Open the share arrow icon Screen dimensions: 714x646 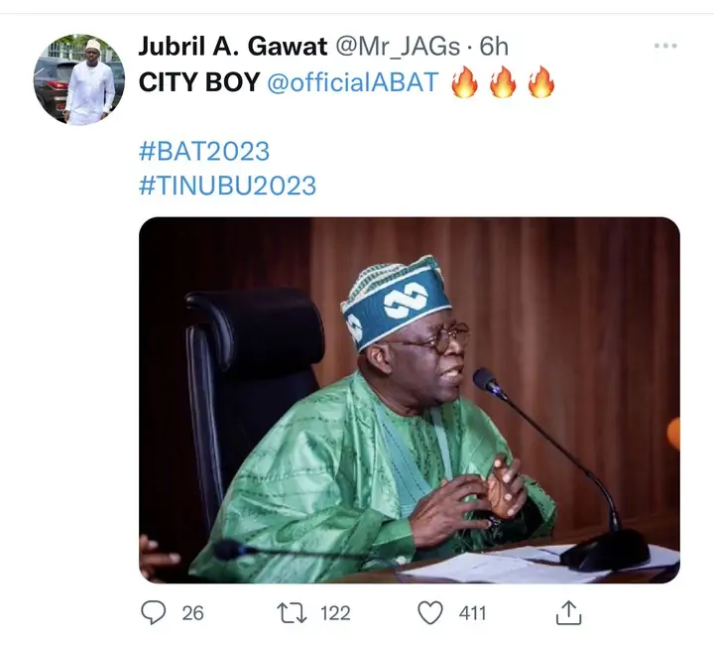(568, 613)
